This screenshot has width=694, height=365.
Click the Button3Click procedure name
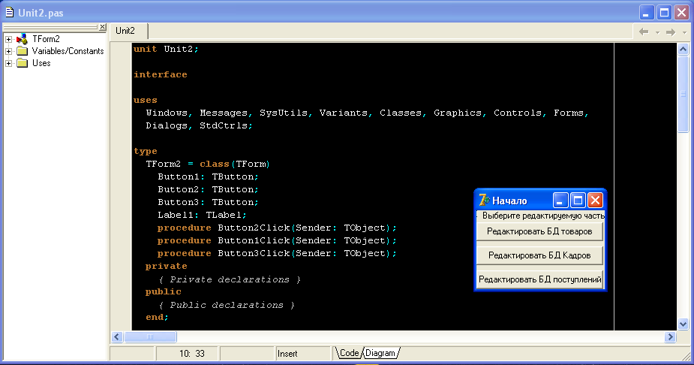click(254, 253)
